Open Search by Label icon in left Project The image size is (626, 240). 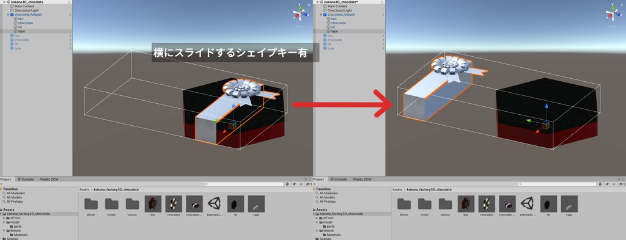click(x=294, y=184)
